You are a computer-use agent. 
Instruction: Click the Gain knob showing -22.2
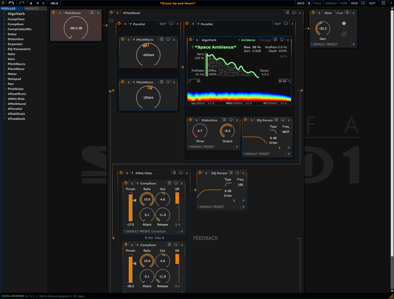323,29
